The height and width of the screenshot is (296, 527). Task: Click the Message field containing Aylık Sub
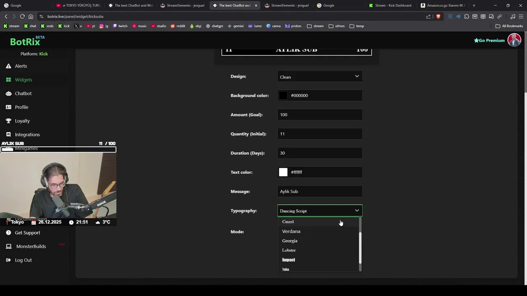[320, 192]
